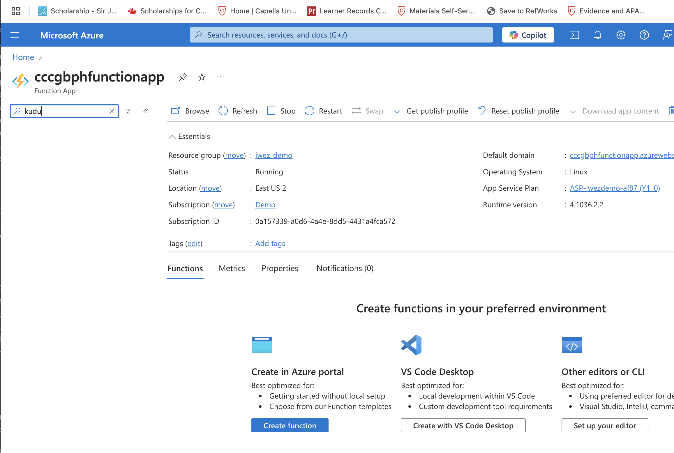674x453 pixels.
Task: Click Browse in the command bar
Action: point(190,111)
